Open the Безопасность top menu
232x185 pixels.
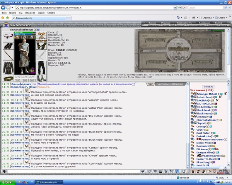click(184, 23)
